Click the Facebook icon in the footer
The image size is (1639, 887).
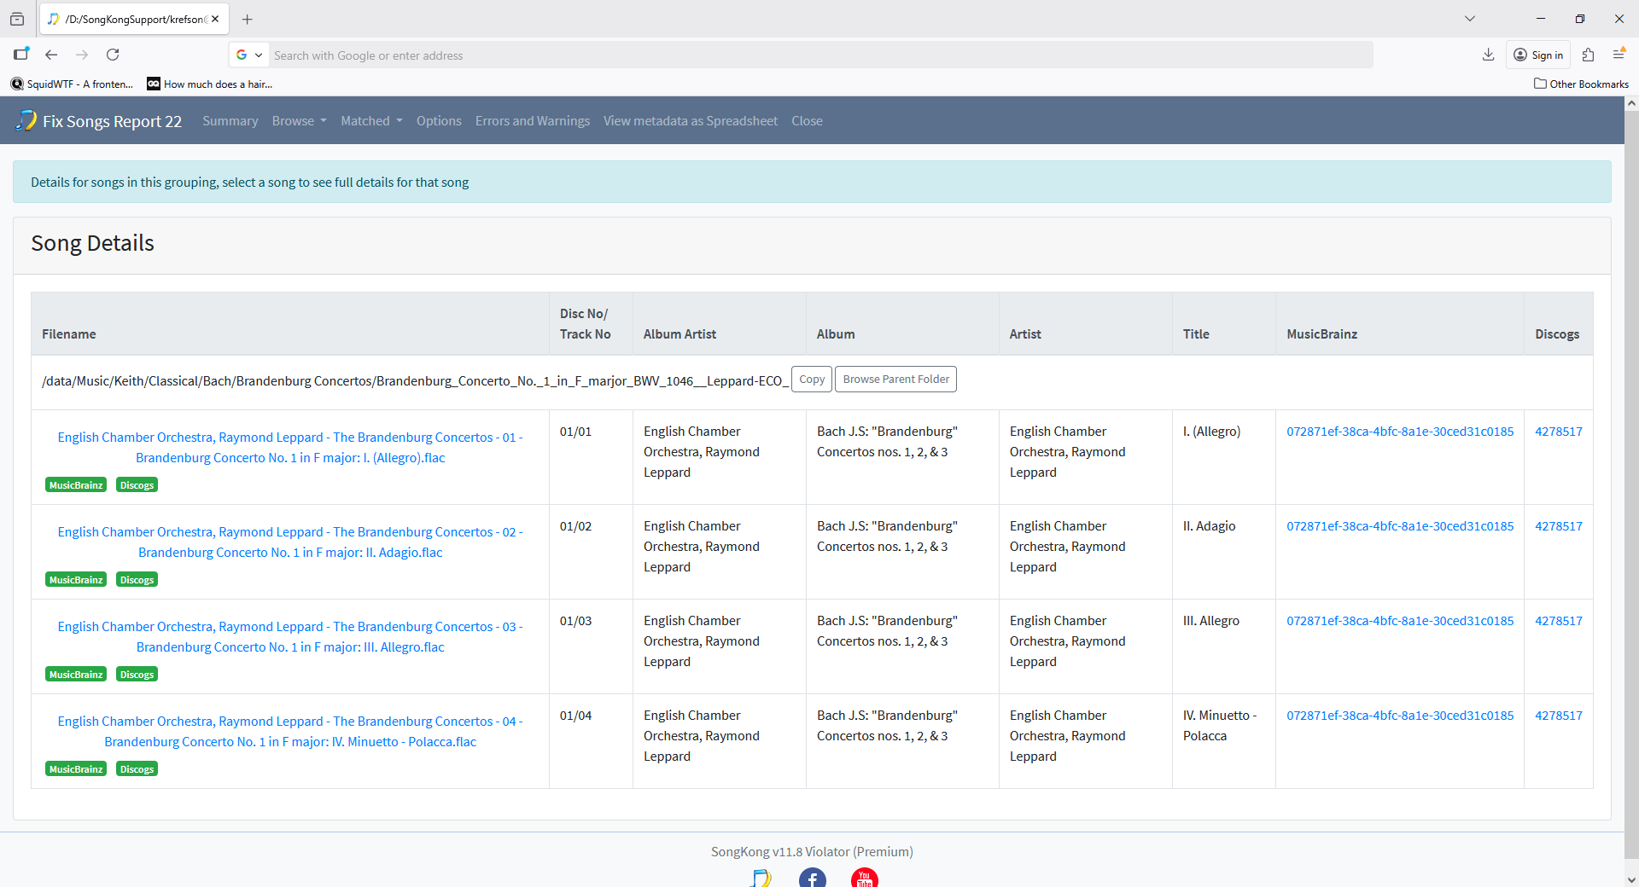(812, 878)
